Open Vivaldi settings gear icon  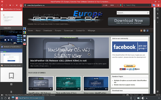click(x=158, y=91)
